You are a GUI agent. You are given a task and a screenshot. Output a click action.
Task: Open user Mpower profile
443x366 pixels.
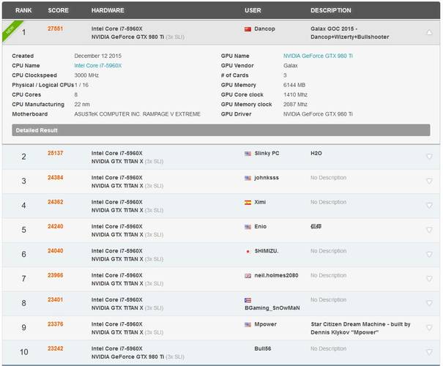(x=265, y=324)
